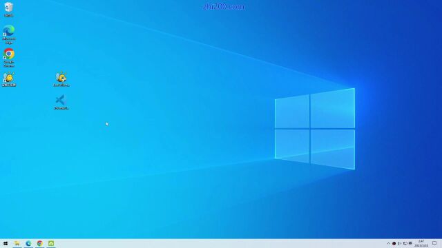Switch to Google Chrome in the taskbar
The width and height of the screenshot is (442, 248).
coord(40,243)
